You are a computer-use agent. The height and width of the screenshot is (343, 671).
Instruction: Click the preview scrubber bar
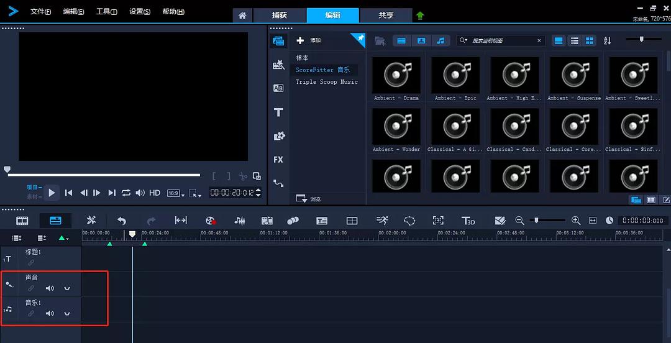point(104,175)
